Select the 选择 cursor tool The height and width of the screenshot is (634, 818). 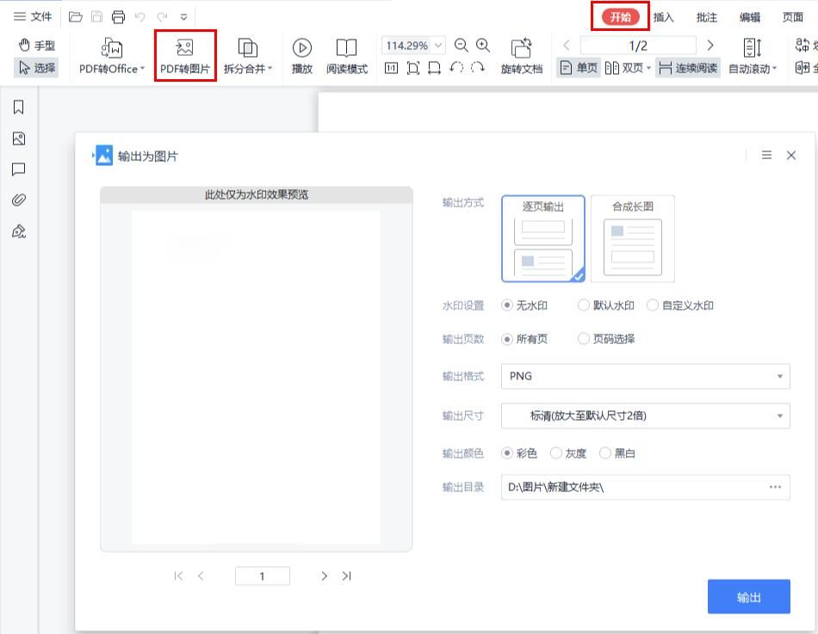click(x=36, y=68)
